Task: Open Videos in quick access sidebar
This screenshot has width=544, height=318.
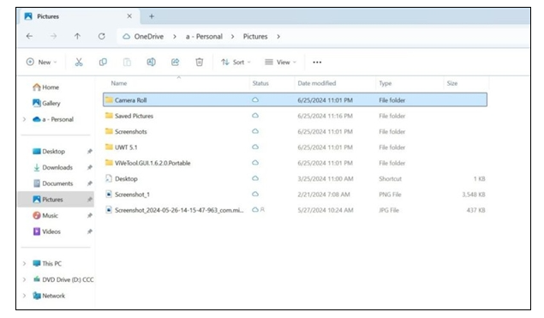Action: pos(47,231)
